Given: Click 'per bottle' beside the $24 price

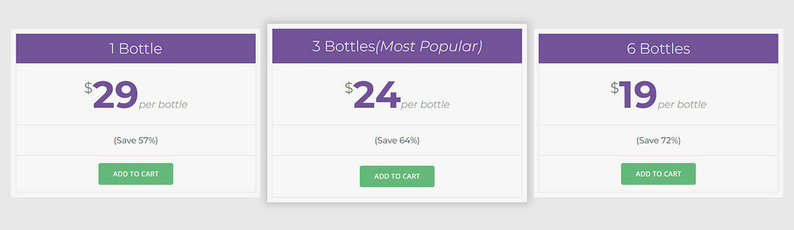Looking at the screenshot, I should (x=426, y=104).
